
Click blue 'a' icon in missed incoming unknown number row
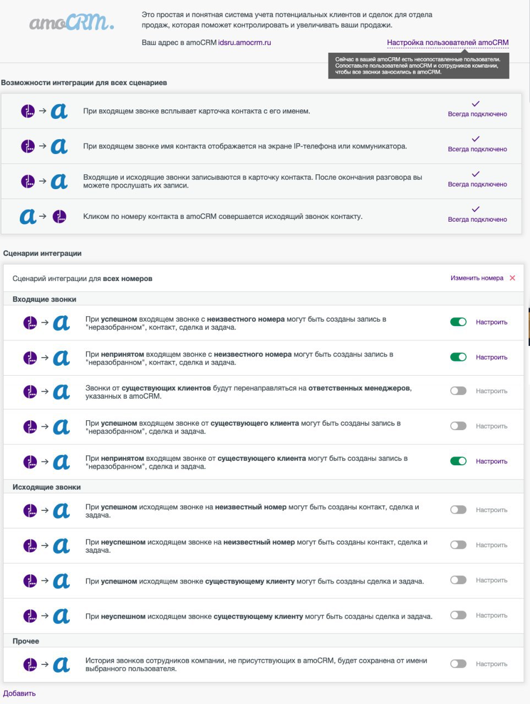(x=61, y=359)
